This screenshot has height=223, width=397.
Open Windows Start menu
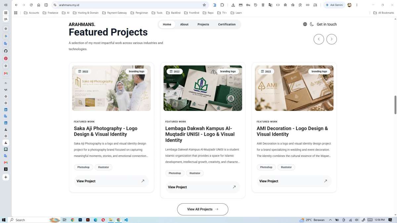point(4,220)
